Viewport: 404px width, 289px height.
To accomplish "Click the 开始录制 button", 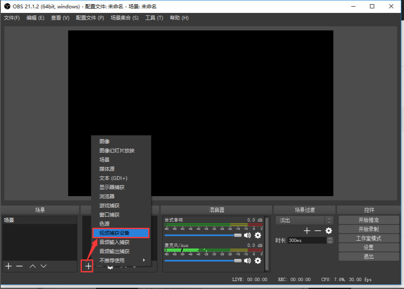I will (369, 229).
